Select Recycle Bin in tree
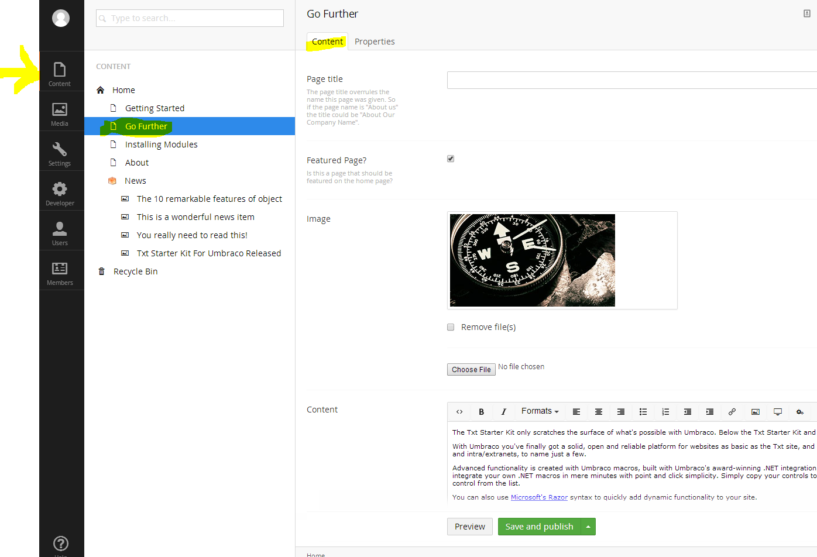 coord(136,271)
